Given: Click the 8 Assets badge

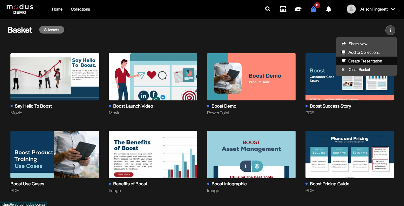Looking at the screenshot, I should point(52,30).
